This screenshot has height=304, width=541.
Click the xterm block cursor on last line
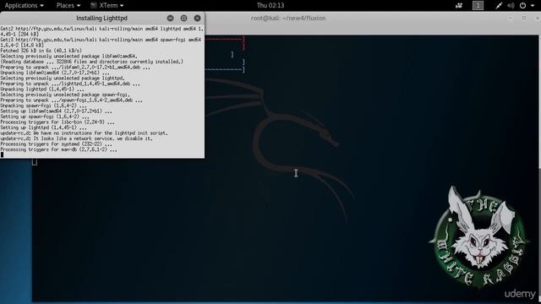tap(2, 155)
